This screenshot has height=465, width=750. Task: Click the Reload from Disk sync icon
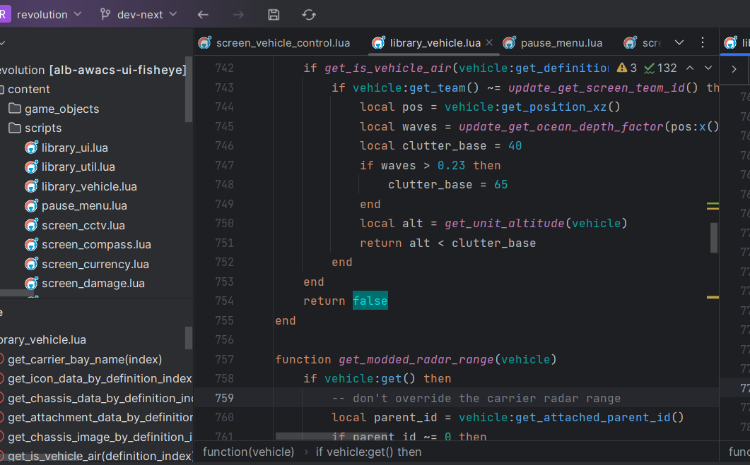click(309, 15)
